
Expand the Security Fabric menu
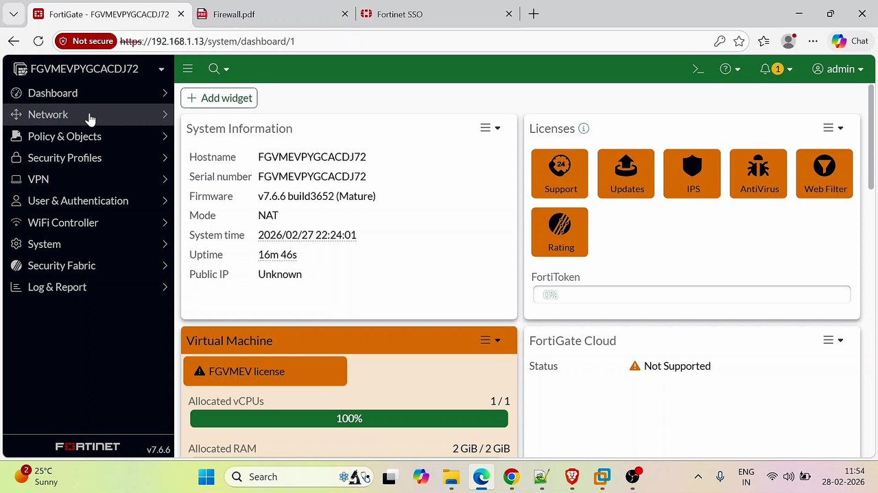click(88, 266)
